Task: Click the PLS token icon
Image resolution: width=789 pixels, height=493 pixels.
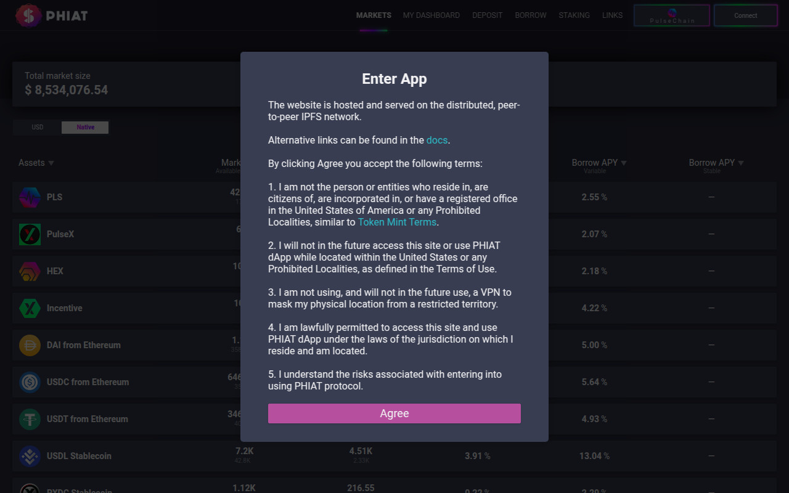Action: [x=30, y=197]
